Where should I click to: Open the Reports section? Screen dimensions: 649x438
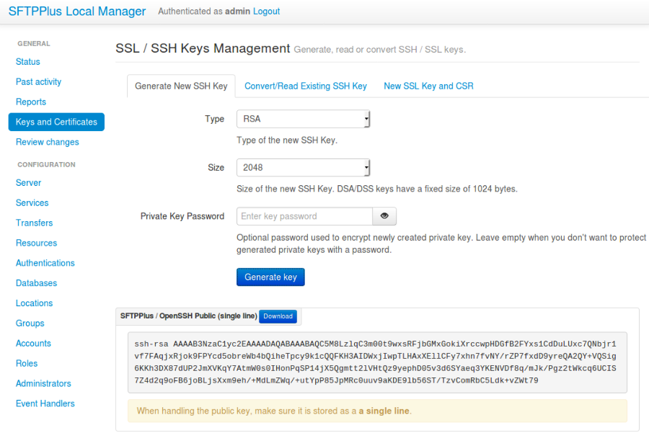coord(30,102)
